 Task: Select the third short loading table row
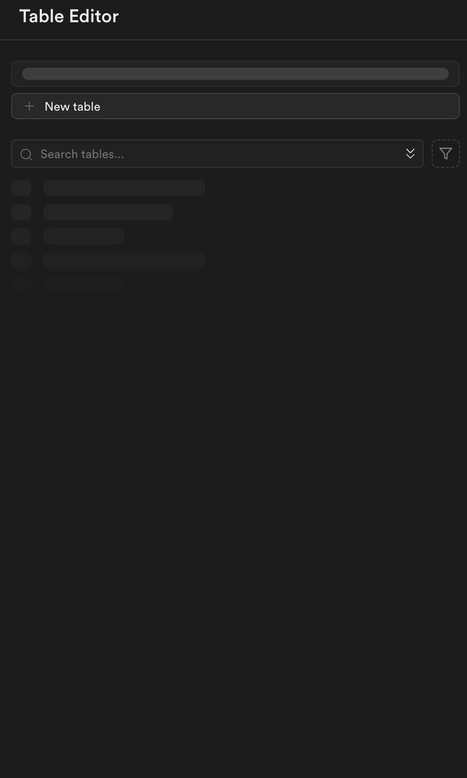[84, 236]
